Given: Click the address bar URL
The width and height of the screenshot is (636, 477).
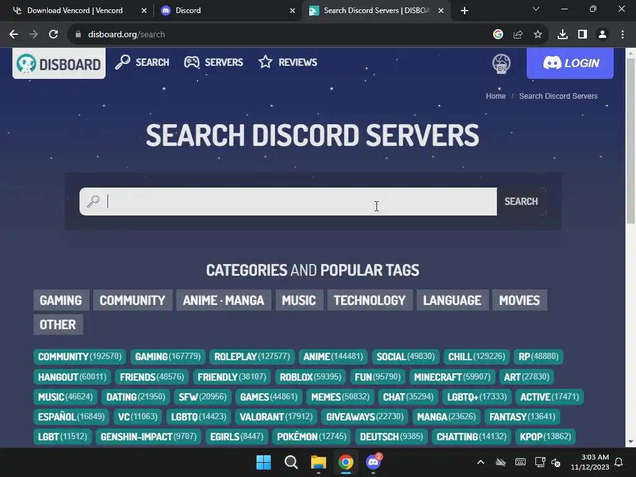Looking at the screenshot, I should point(127,35).
